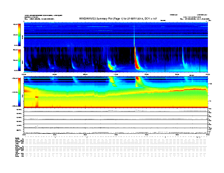This screenshot has width=224, height=173.
Task: Click the 20:00 tick under the RAD1 spectrogram
Action: point(177,74)
